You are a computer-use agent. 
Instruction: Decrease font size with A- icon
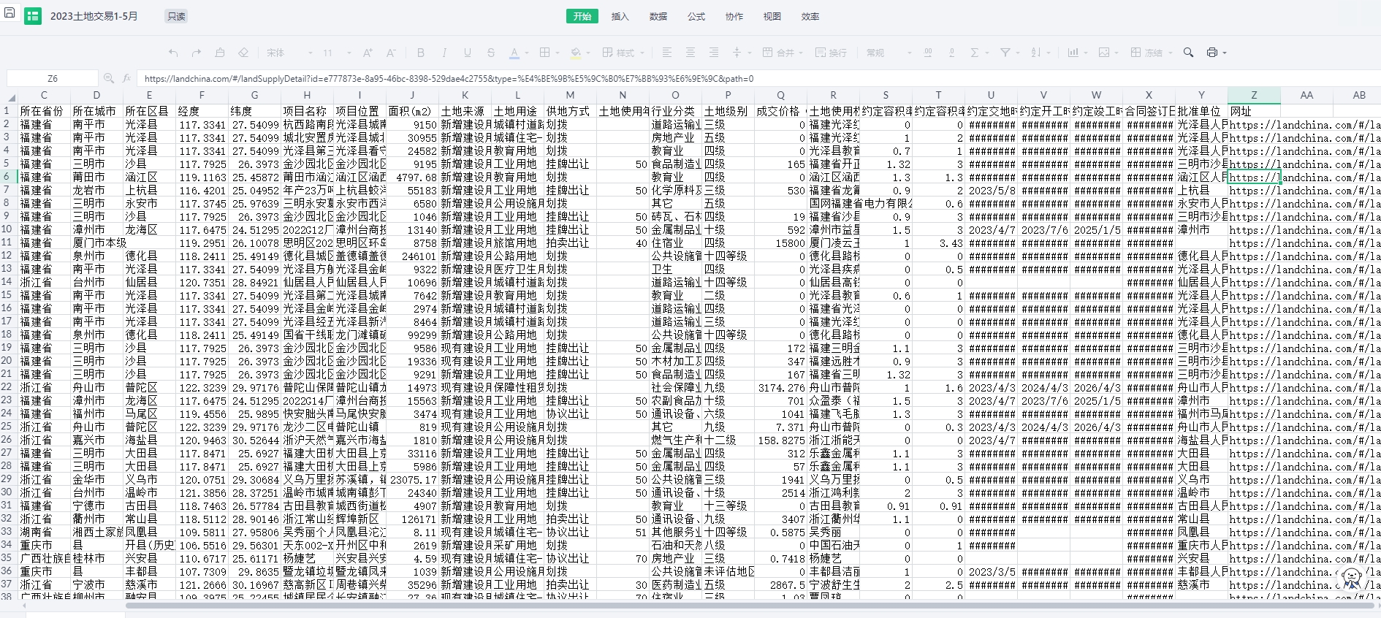pos(391,53)
